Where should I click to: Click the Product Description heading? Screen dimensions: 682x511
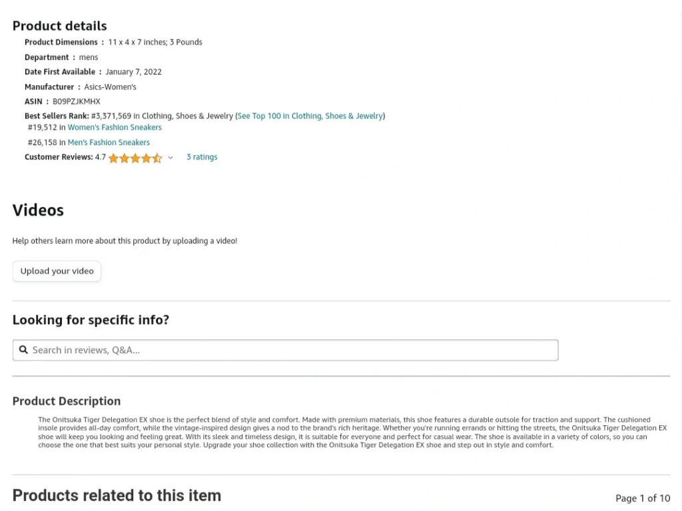[67, 401]
